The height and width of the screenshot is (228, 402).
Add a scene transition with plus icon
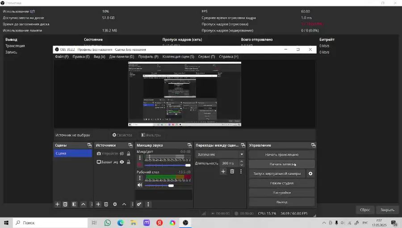point(223,171)
